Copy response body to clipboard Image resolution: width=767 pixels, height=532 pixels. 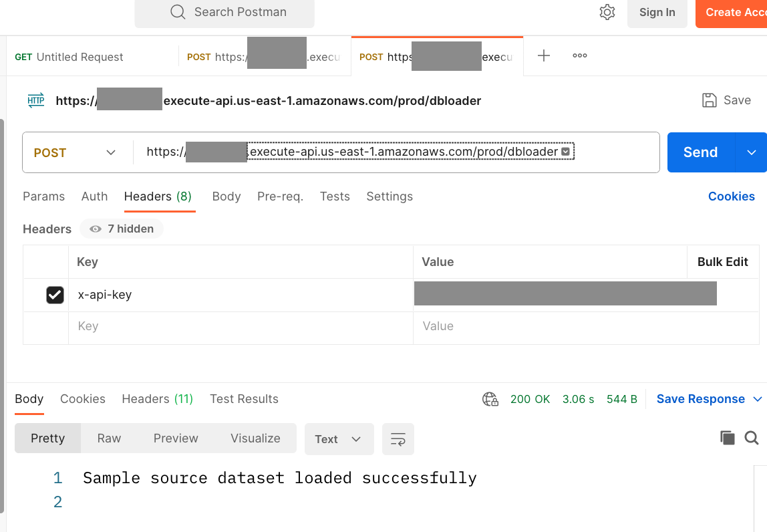pos(728,438)
